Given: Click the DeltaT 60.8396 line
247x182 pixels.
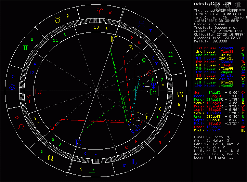Looking at the screenshot, I should (210, 41).
